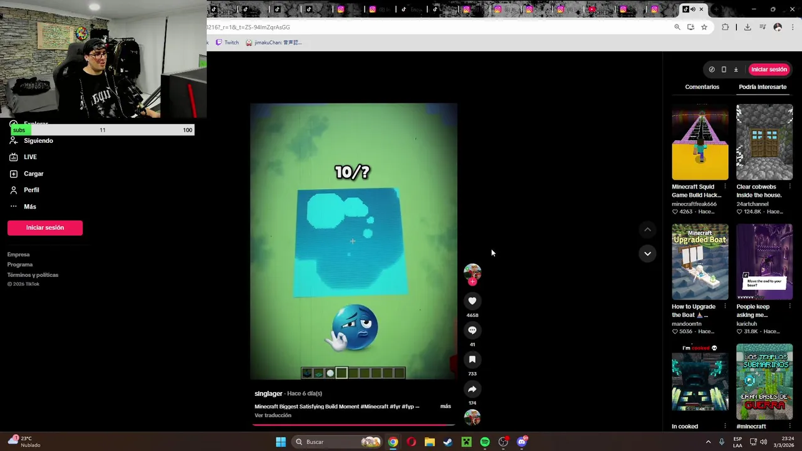Switch to the Comentarios tab
This screenshot has width=802, height=451.
[x=702, y=87]
